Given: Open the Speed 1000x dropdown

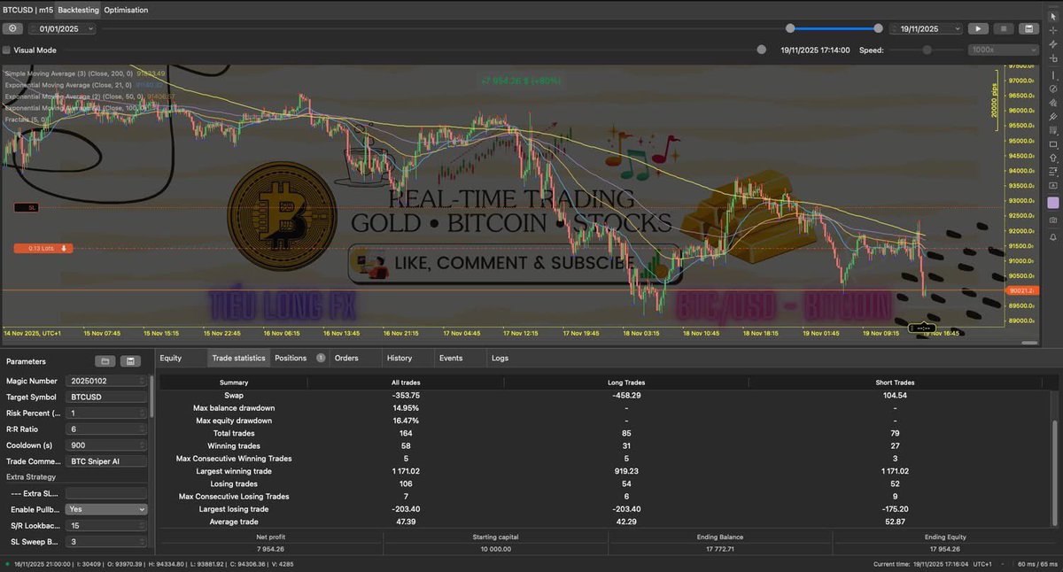Looking at the screenshot, I should click(x=1002, y=50).
